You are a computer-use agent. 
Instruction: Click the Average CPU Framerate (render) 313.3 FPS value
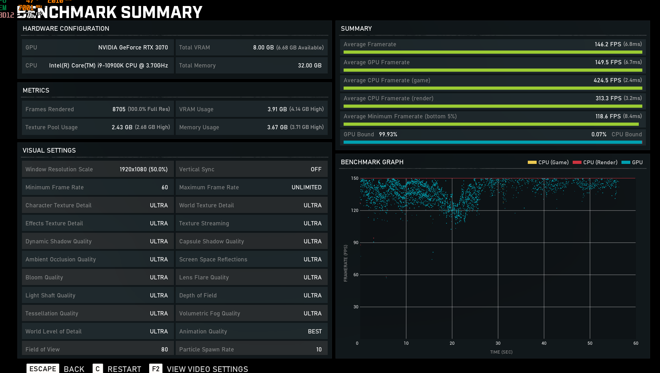pyautogui.click(x=608, y=98)
